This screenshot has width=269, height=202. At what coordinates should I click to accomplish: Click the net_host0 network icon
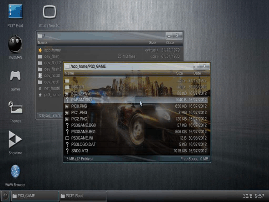(40, 88)
